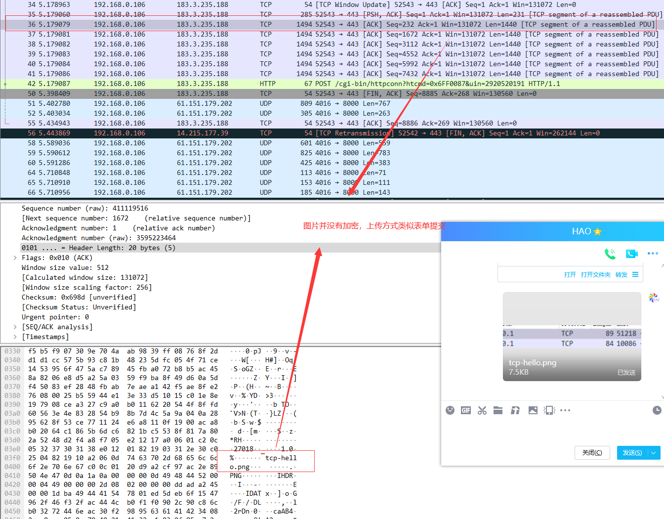Select the Sequence number (raw) line
This screenshot has width=664, height=519.
click(x=85, y=208)
